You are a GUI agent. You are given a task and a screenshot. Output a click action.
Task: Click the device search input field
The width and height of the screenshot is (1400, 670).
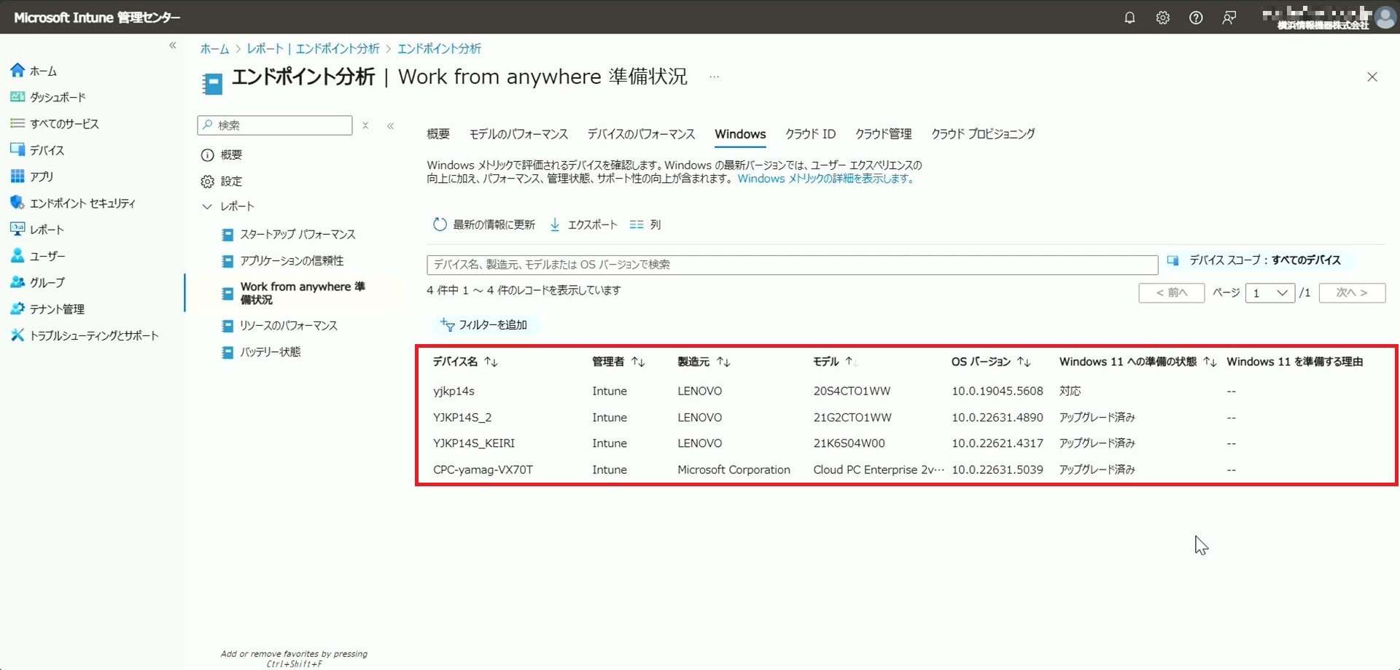792,265
